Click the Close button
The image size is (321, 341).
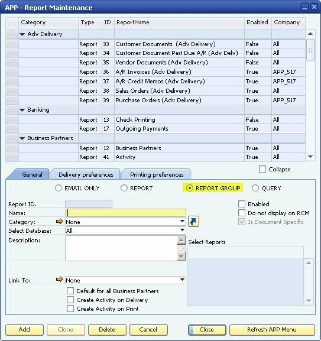(206, 330)
